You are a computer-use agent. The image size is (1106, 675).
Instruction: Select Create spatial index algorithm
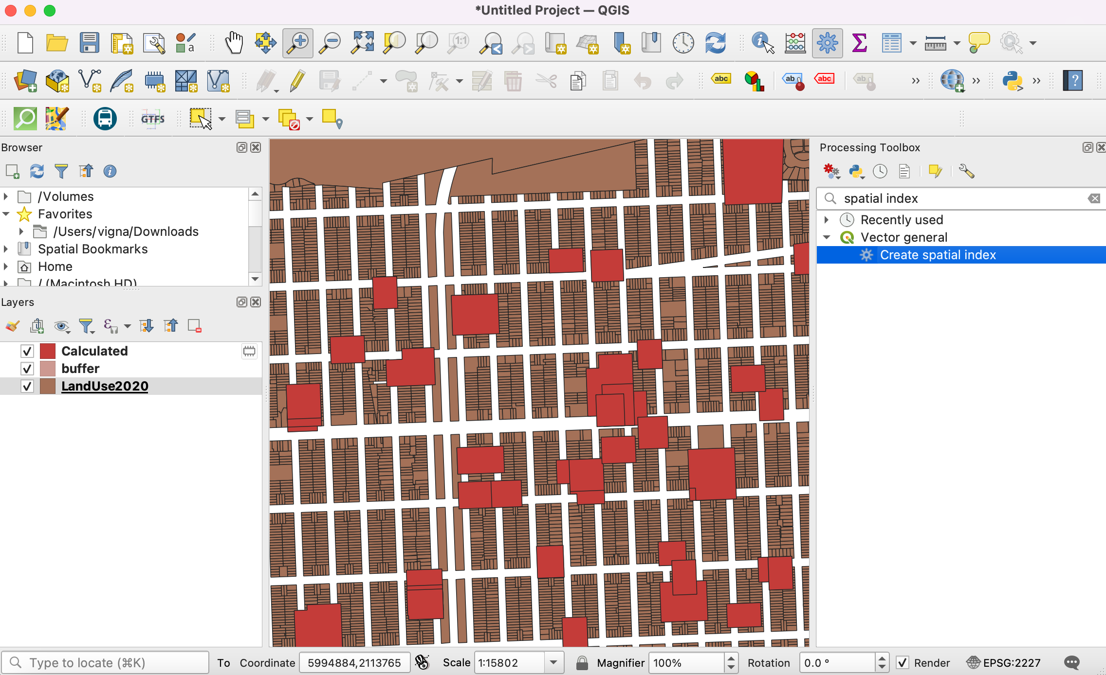click(x=938, y=255)
